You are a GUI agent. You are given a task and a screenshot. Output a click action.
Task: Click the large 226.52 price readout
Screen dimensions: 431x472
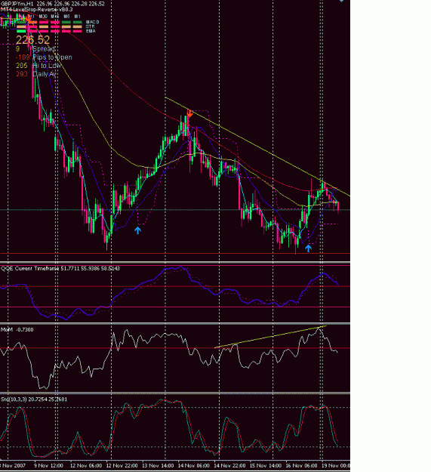[x=32, y=40]
